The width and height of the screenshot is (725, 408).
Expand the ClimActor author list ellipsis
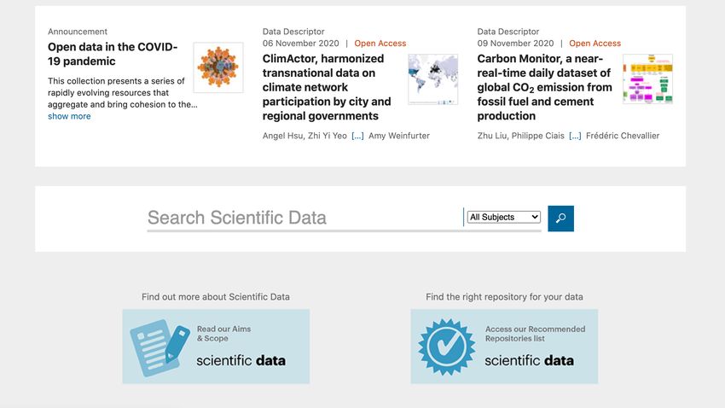pyautogui.click(x=357, y=136)
